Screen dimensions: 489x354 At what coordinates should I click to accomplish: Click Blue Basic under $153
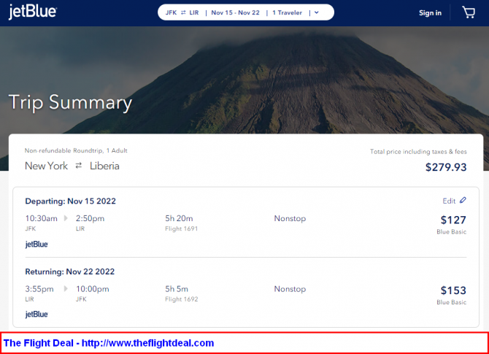[452, 302]
